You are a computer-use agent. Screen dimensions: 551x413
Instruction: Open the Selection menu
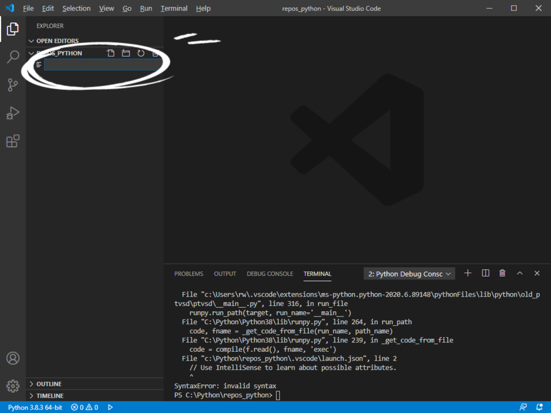pos(77,8)
